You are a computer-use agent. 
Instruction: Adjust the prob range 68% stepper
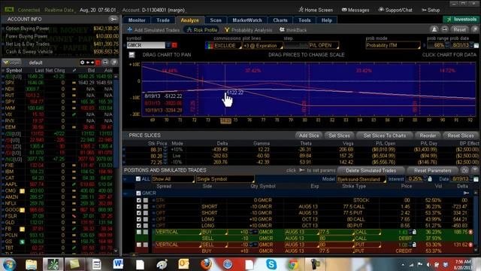click(447, 45)
